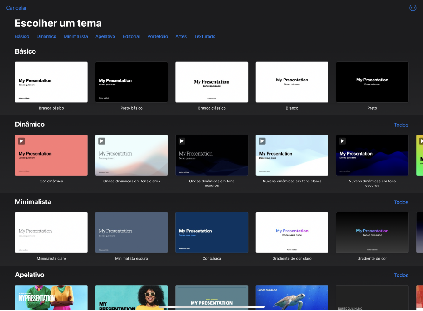Select Apelativo theme with woman in sunglasses
Viewport: 423px width, 311px height.
[x=131, y=297]
